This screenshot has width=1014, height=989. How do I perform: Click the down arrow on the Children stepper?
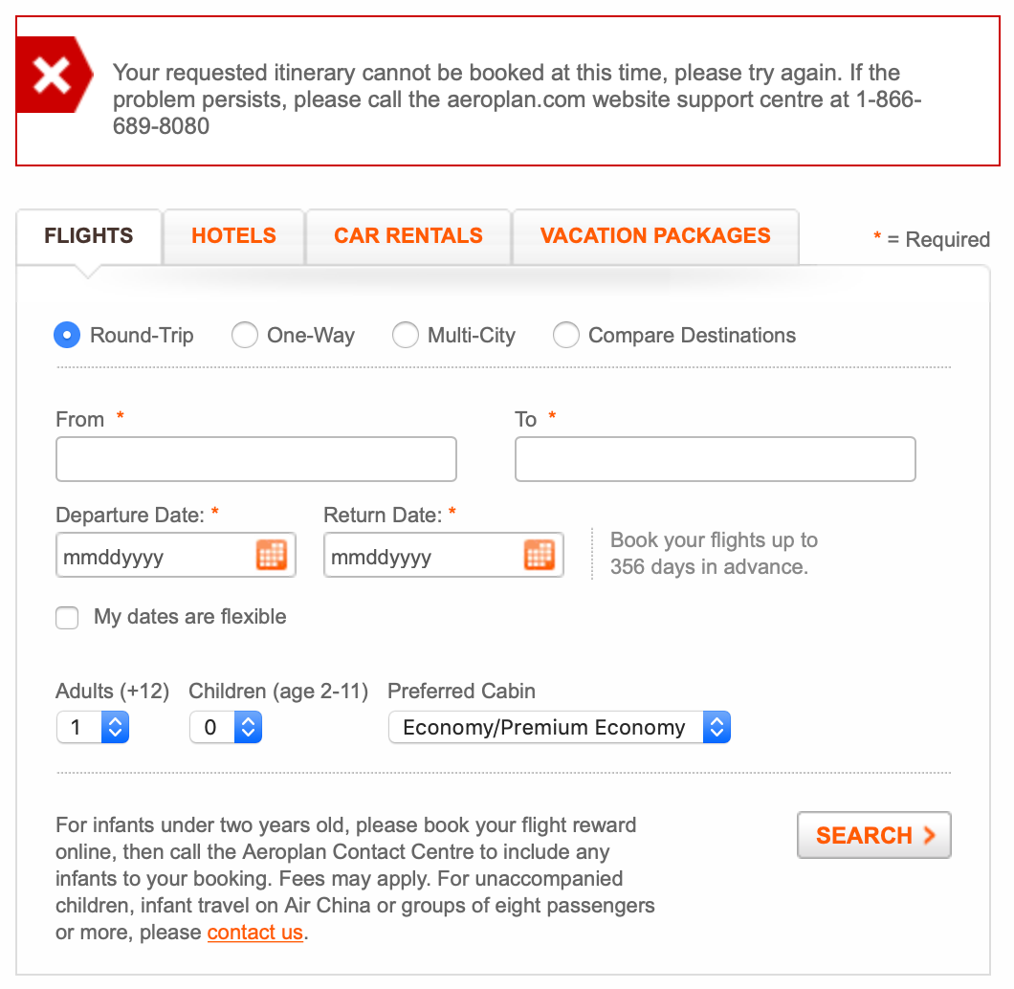248,733
